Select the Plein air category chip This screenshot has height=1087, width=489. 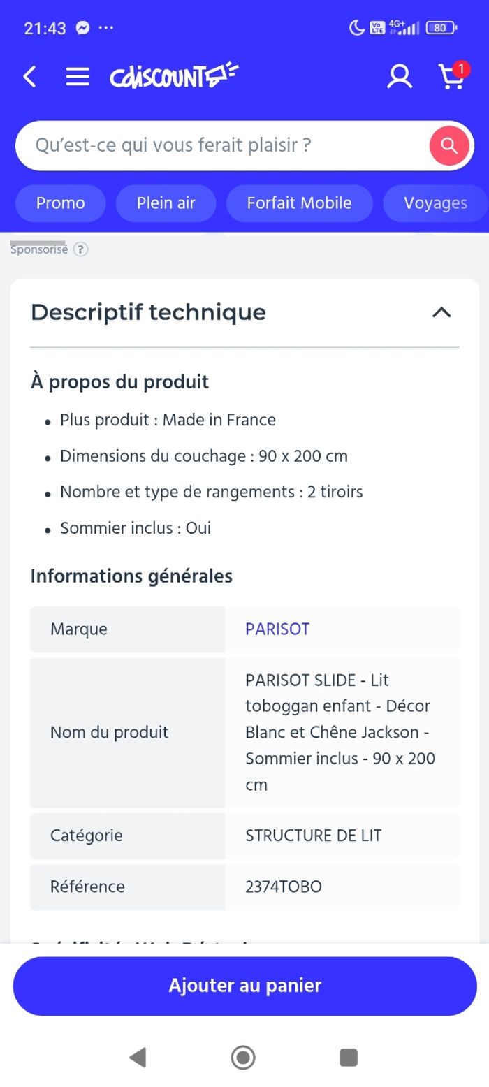[166, 203]
